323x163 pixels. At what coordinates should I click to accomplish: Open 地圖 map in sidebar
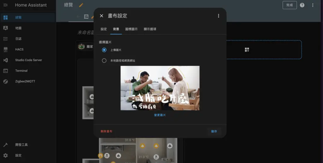click(28, 28)
